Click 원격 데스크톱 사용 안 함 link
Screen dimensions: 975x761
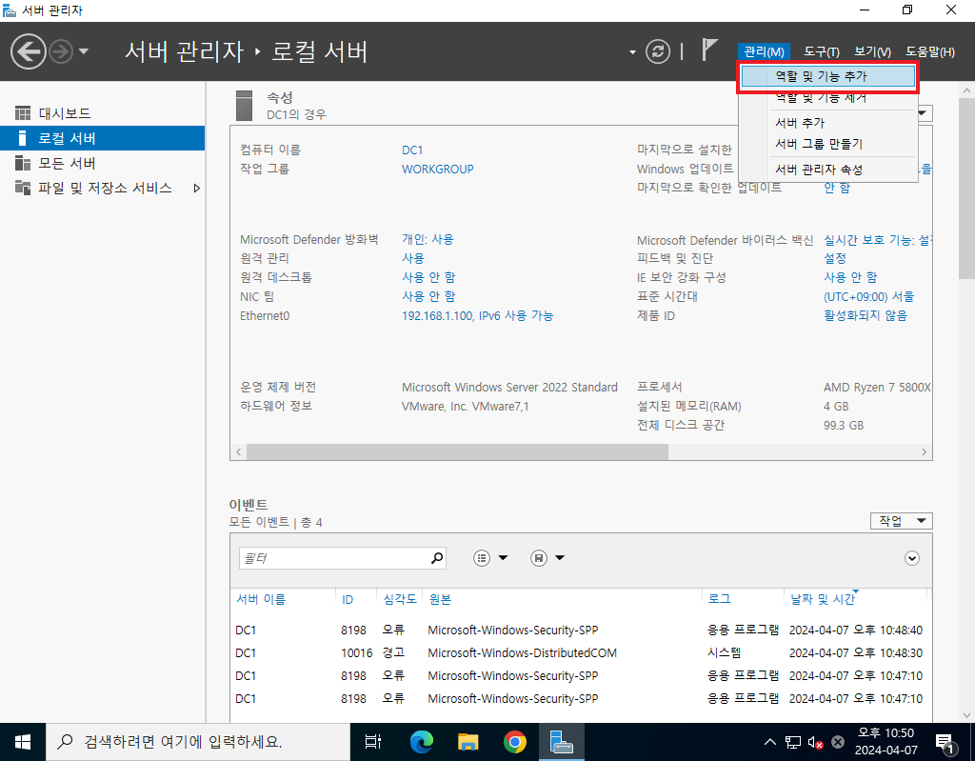tap(428, 277)
